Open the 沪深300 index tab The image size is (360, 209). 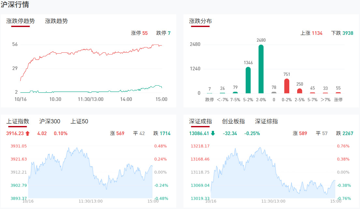(50, 121)
